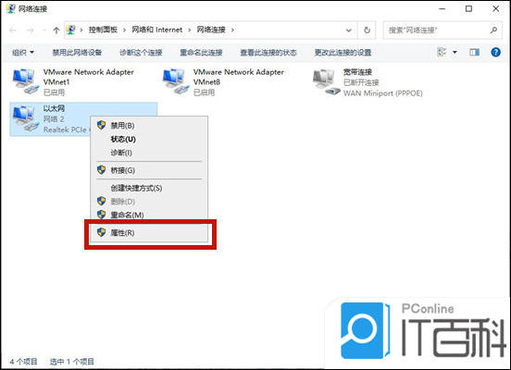Image resolution: width=511 pixels, height=370 pixels.
Task: Click the refresh icon beside address bar
Action: [367, 30]
